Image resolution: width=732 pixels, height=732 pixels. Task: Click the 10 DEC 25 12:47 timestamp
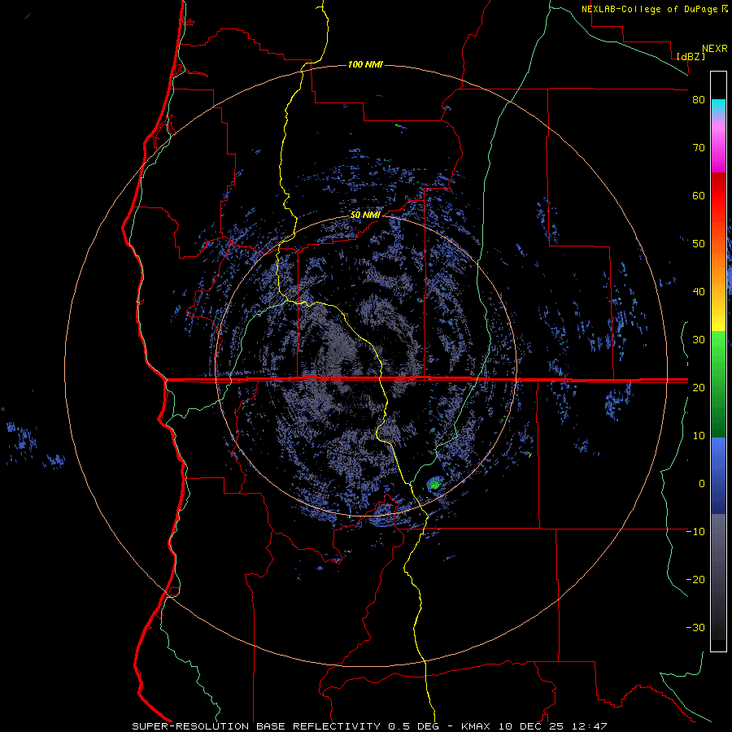tap(554, 726)
